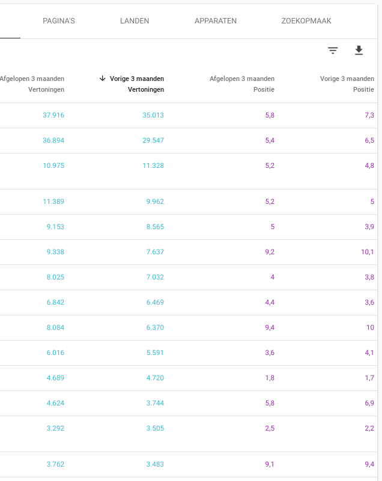Sort by Vorige 3 maanden Positie header

(347, 84)
